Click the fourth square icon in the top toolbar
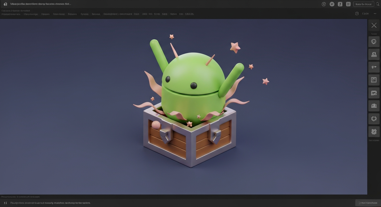381x207 pixels. [348, 4]
